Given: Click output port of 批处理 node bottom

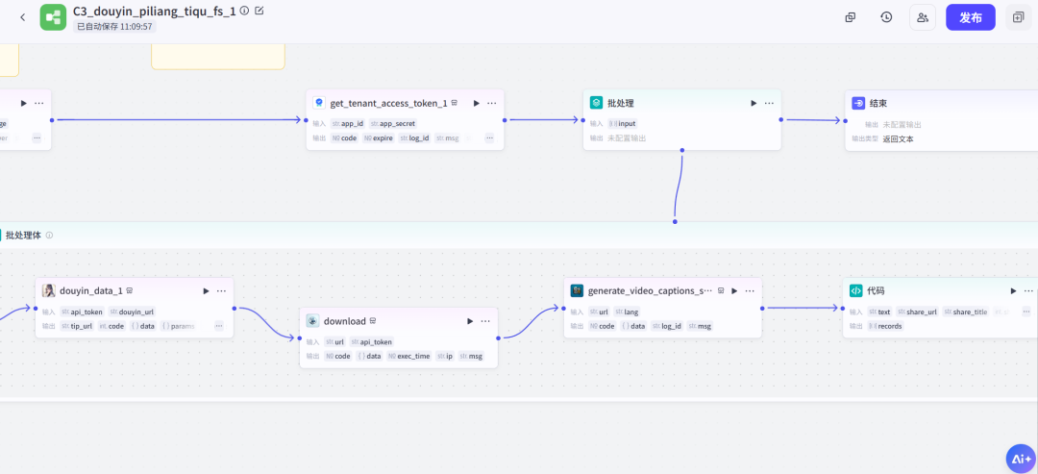Looking at the screenshot, I should pos(681,150).
